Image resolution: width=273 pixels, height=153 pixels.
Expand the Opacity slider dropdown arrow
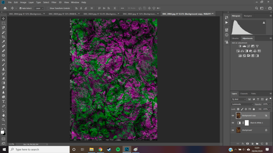click(270, 104)
